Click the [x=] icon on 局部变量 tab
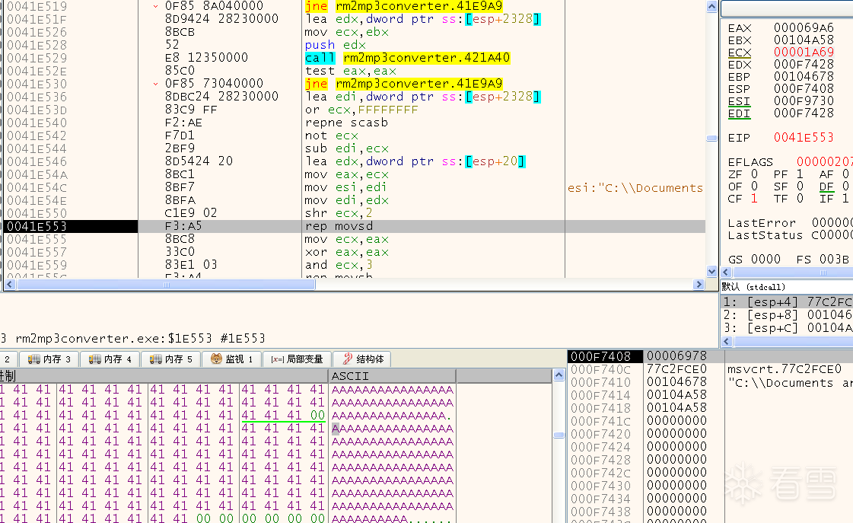853x523 pixels. 278,359
